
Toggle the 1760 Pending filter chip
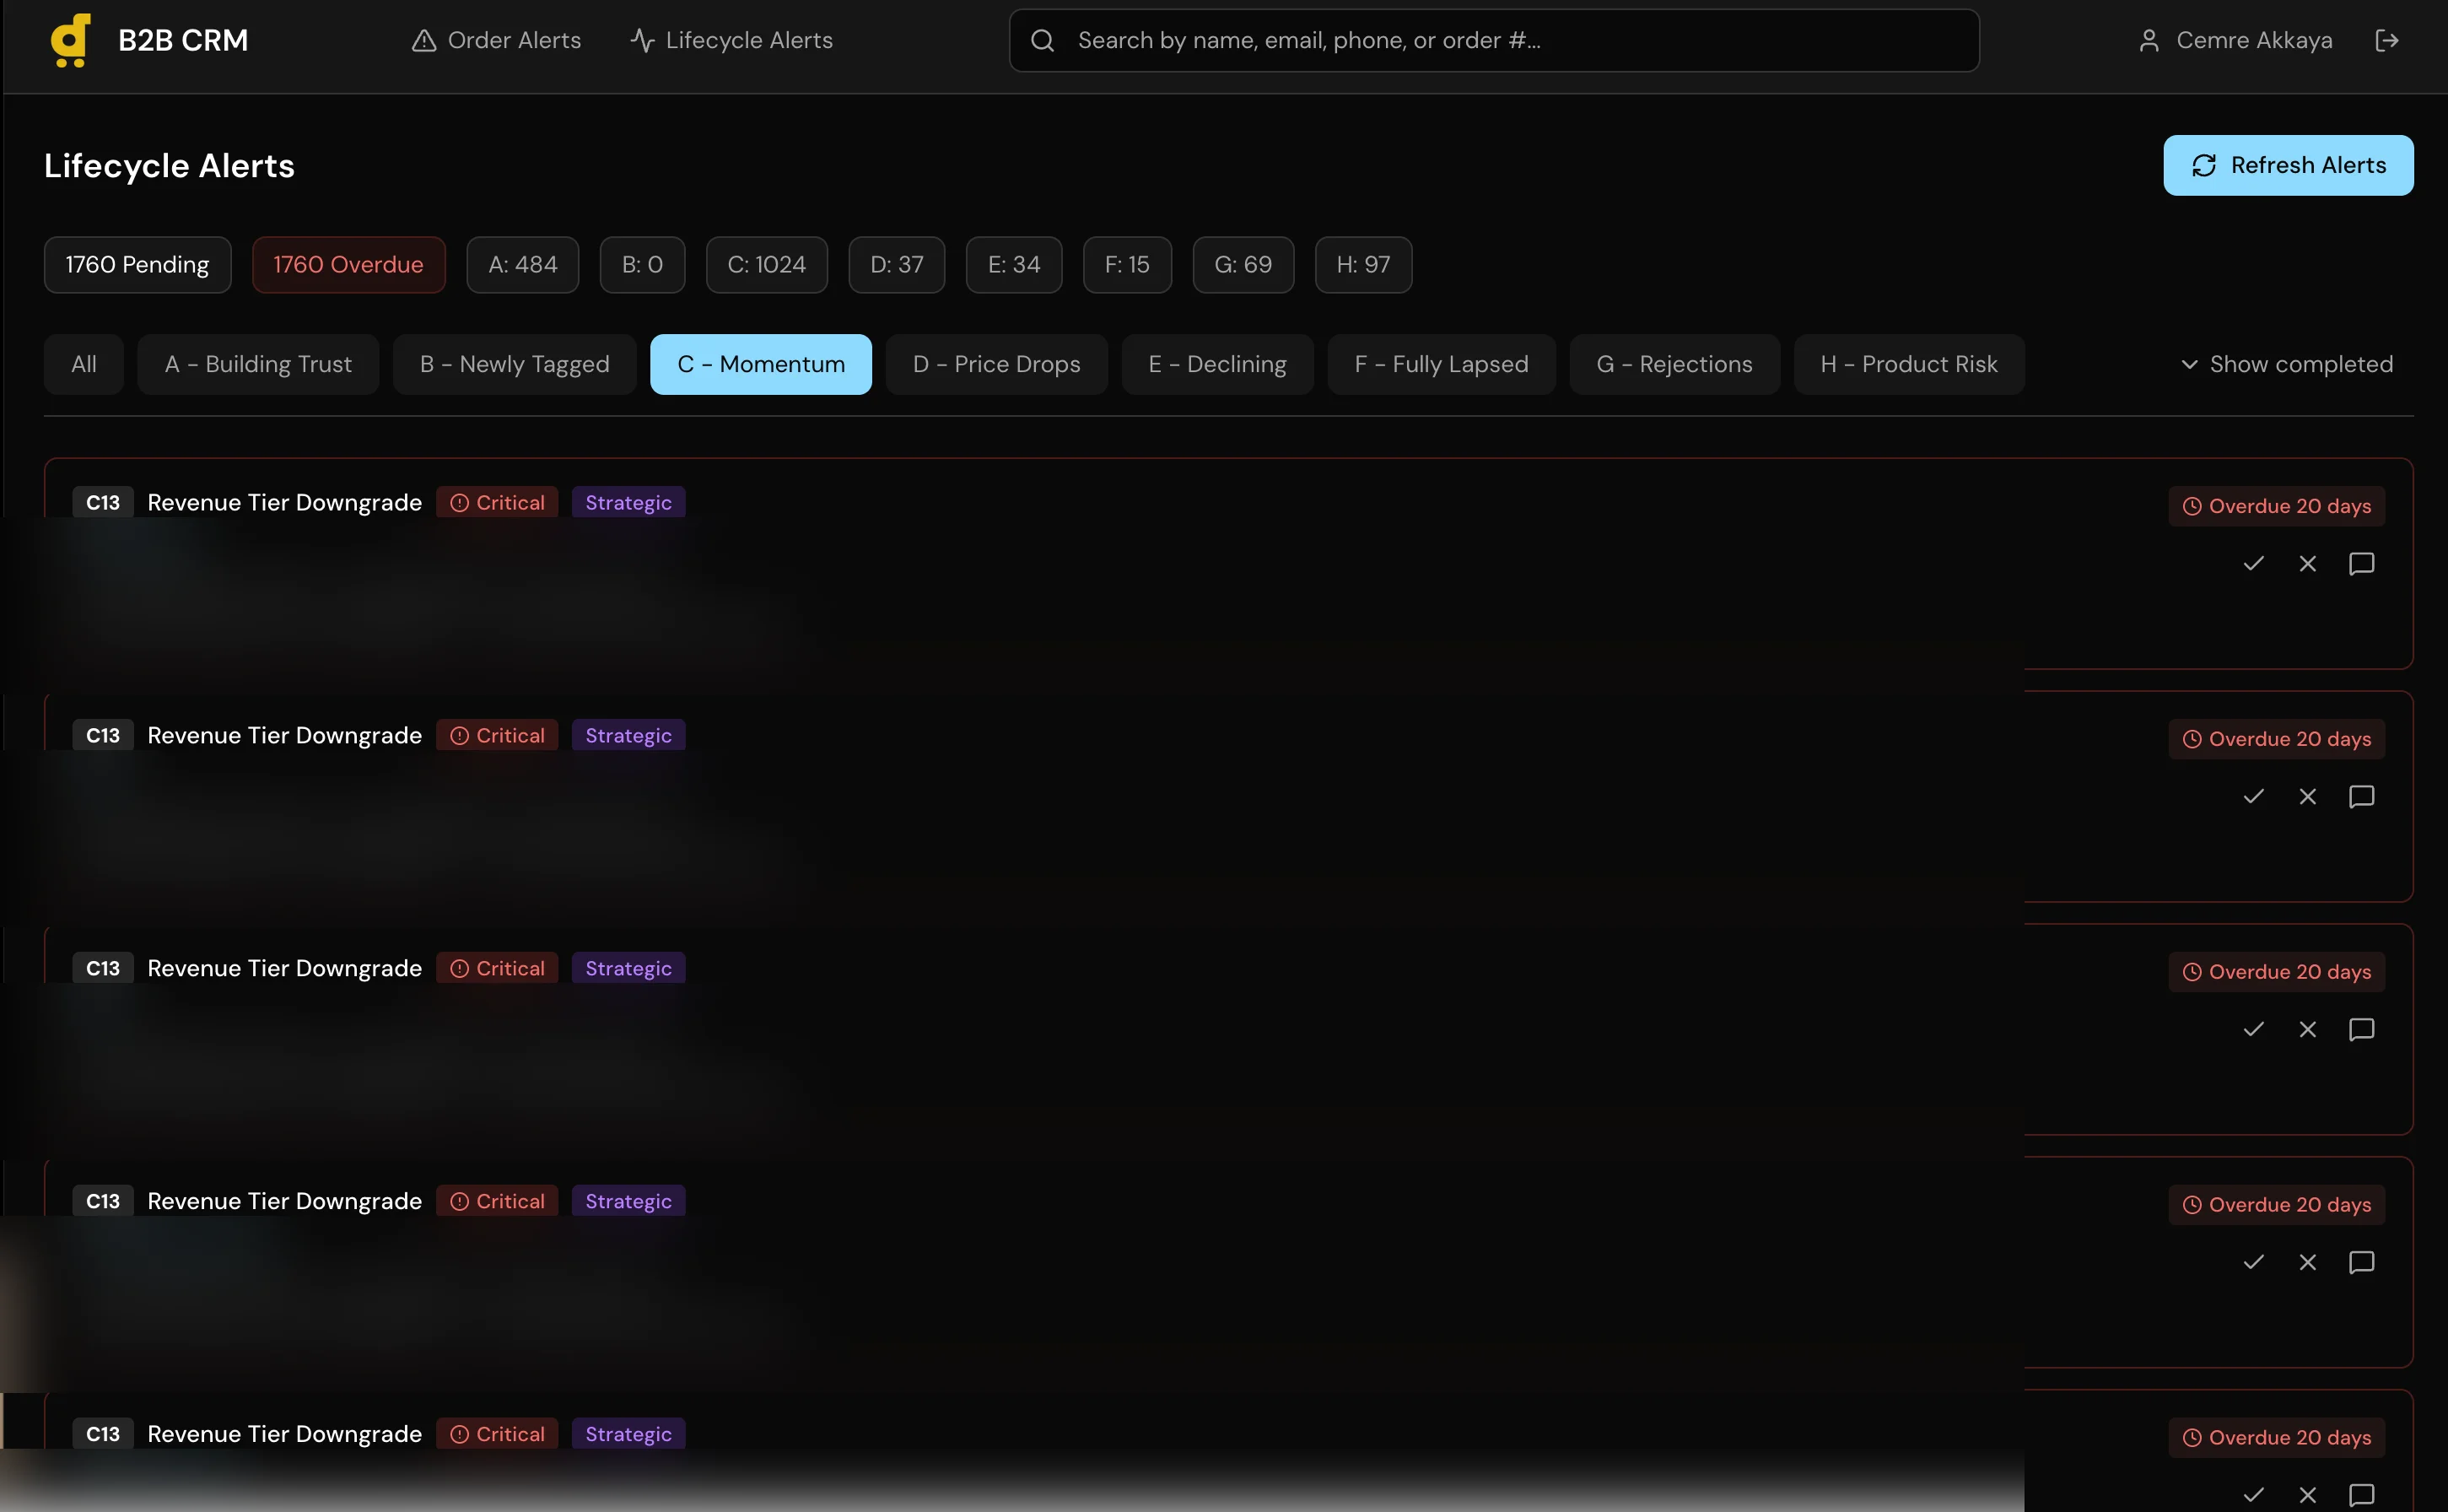(137, 264)
